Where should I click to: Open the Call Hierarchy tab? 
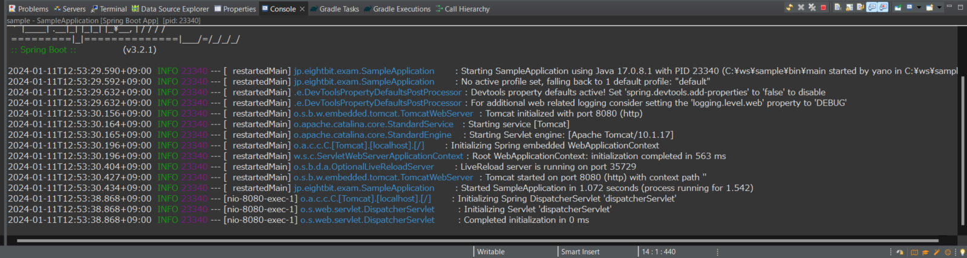(463, 9)
